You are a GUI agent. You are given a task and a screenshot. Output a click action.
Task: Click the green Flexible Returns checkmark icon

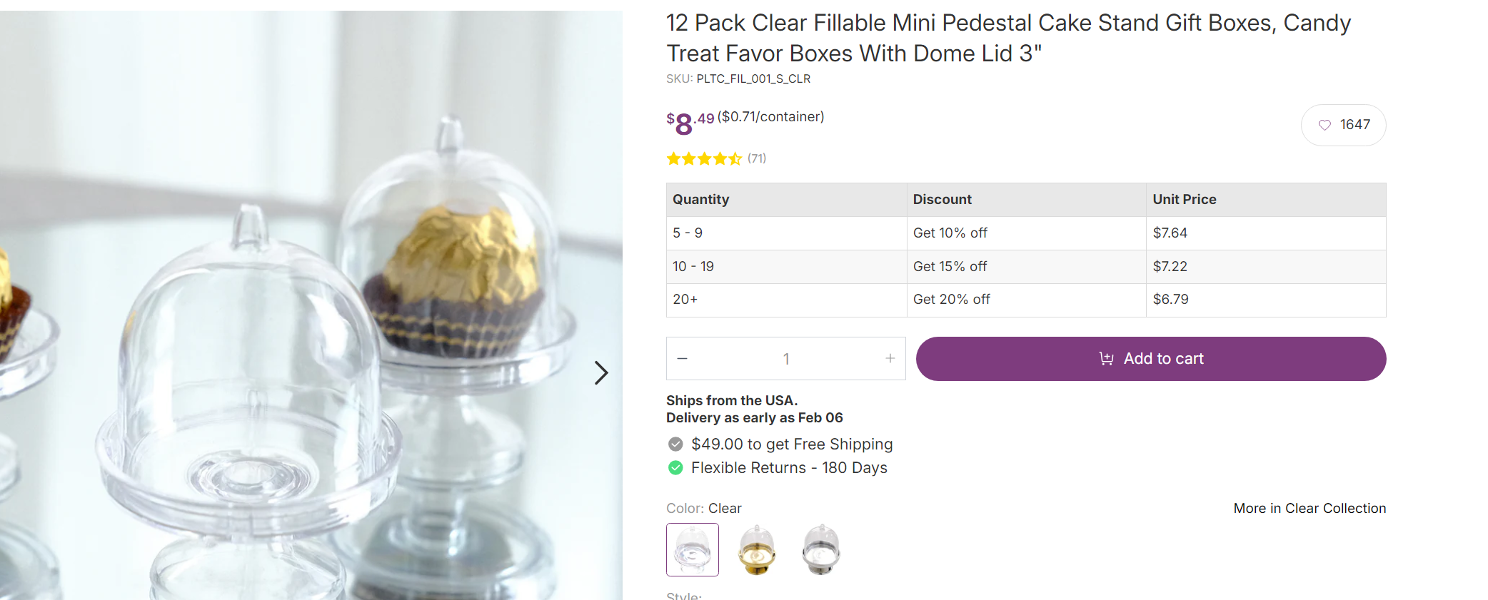tap(675, 468)
